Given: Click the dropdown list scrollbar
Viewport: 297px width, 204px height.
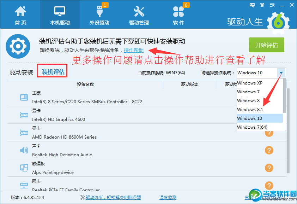Looking at the screenshot, I should click(284, 95).
